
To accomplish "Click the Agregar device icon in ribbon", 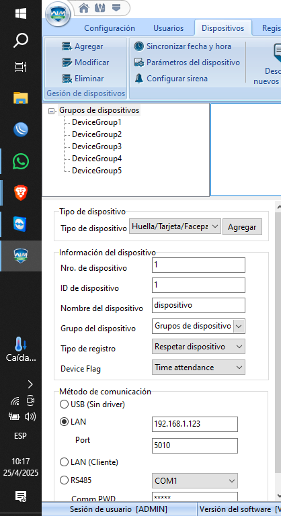I will [67, 47].
